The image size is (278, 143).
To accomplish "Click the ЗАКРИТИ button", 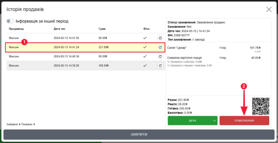I will coord(139,134).
